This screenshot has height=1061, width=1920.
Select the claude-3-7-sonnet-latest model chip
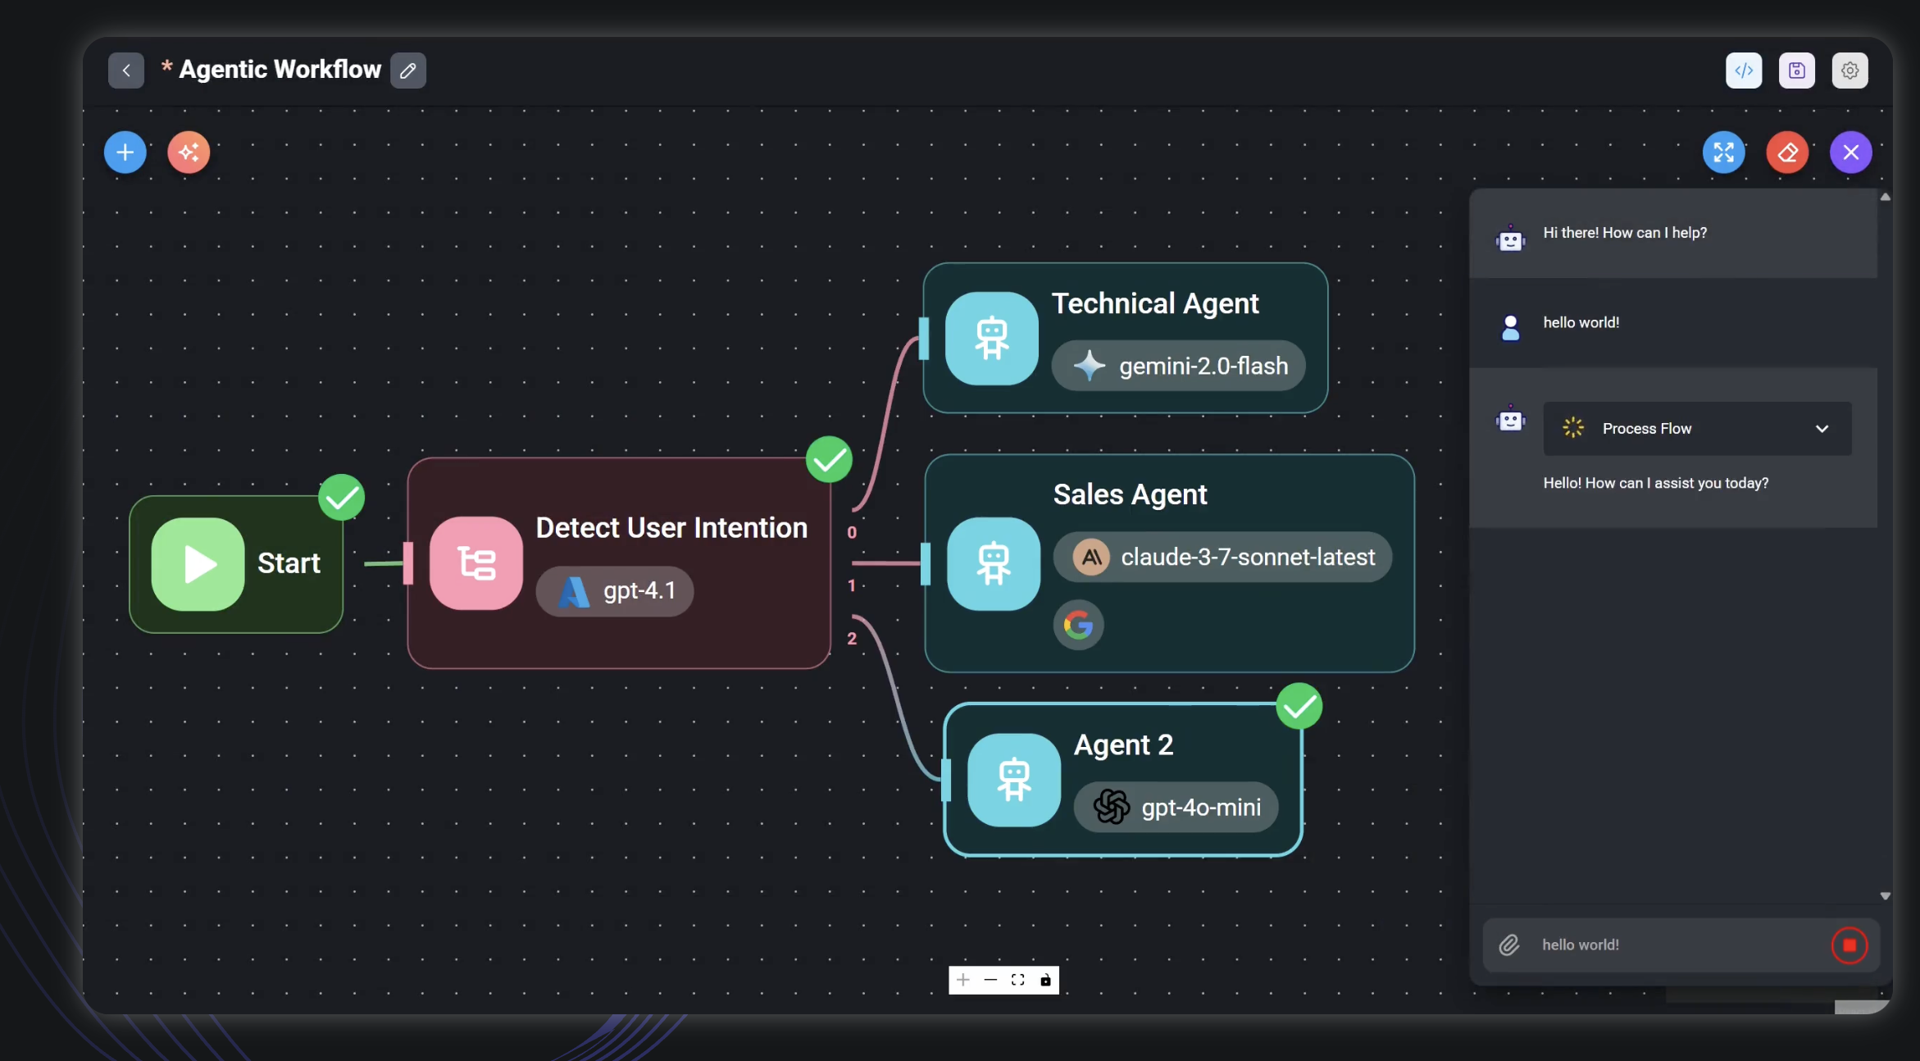[x=1222, y=558]
